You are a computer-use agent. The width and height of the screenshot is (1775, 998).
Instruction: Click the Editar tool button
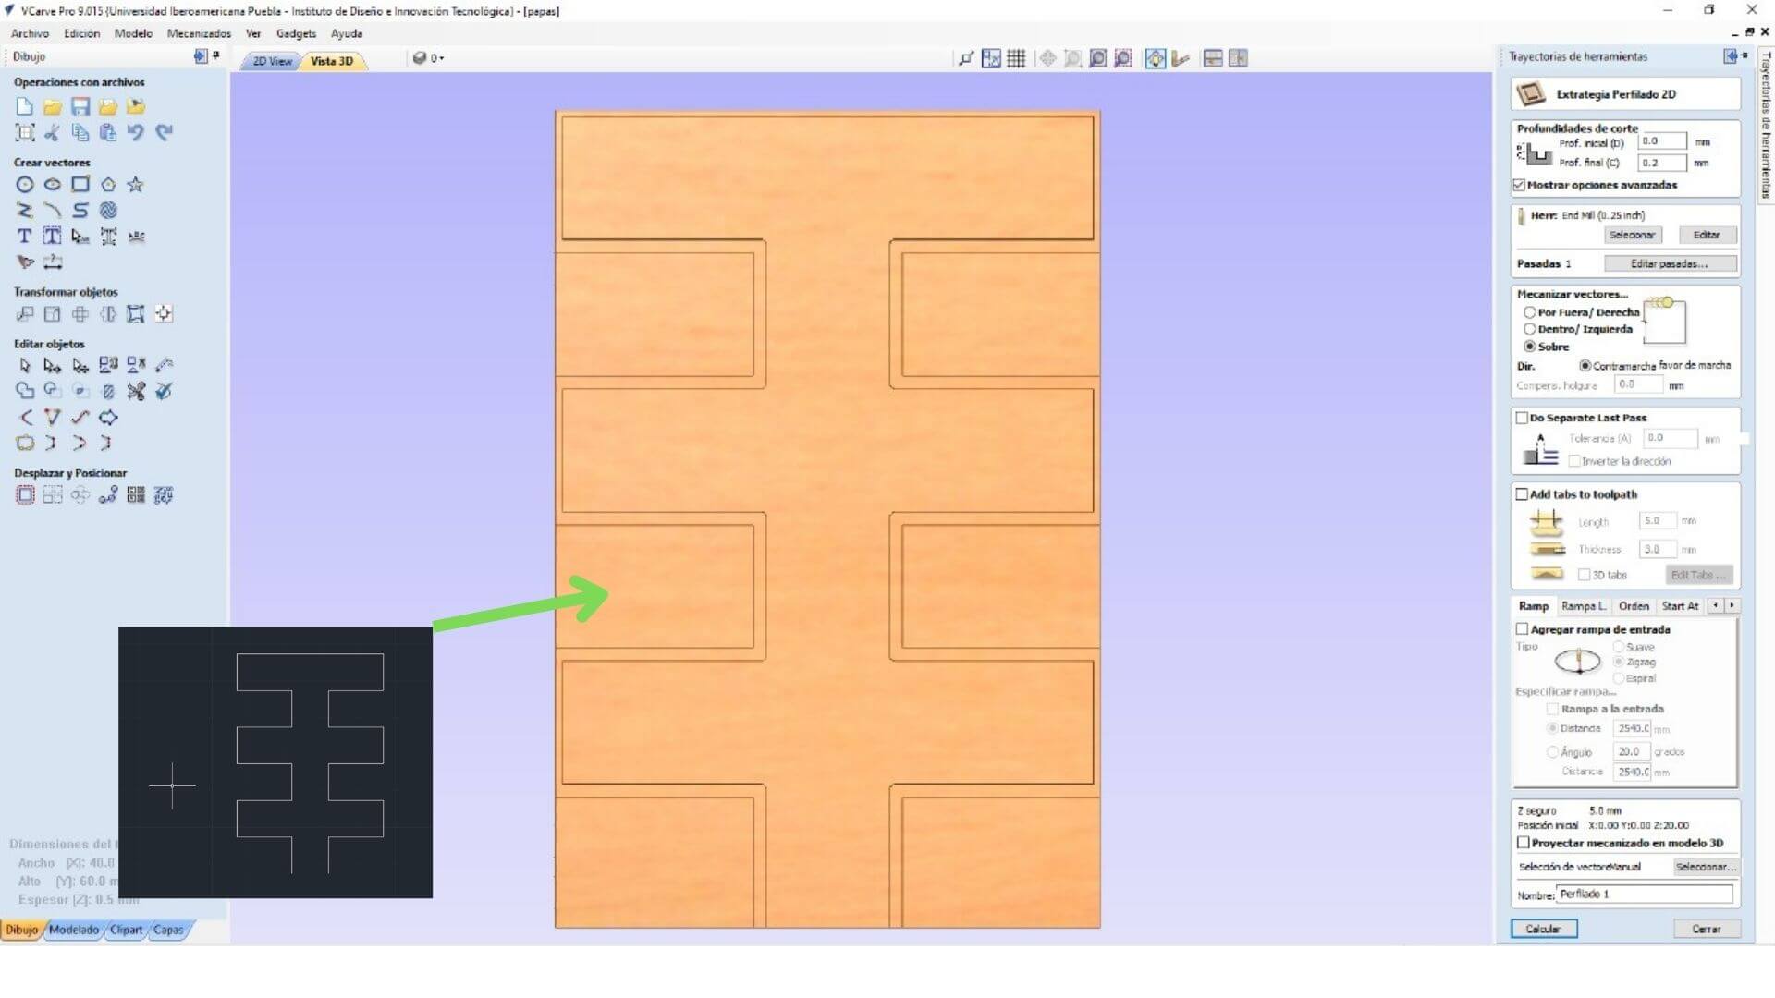(x=1706, y=236)
